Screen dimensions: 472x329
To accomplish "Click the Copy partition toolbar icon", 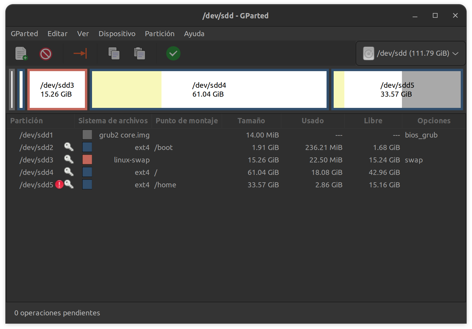I will click(x=114, y=54).
